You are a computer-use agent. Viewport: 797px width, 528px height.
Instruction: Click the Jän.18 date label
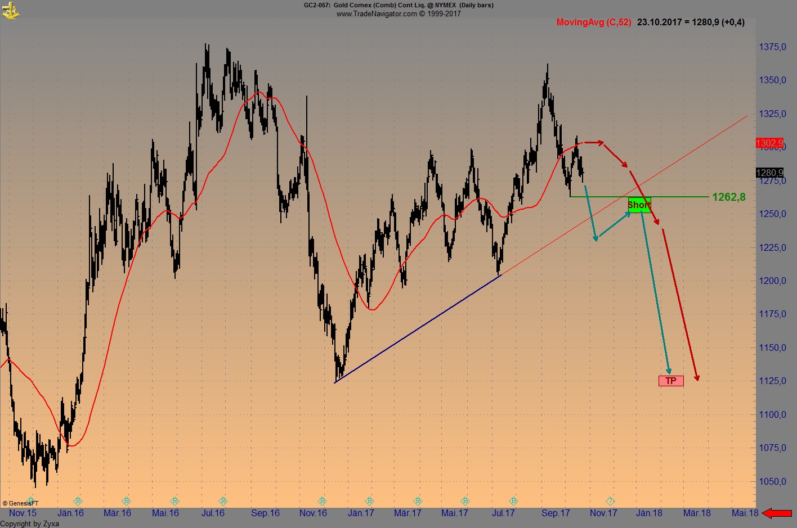tap(649, 513)
